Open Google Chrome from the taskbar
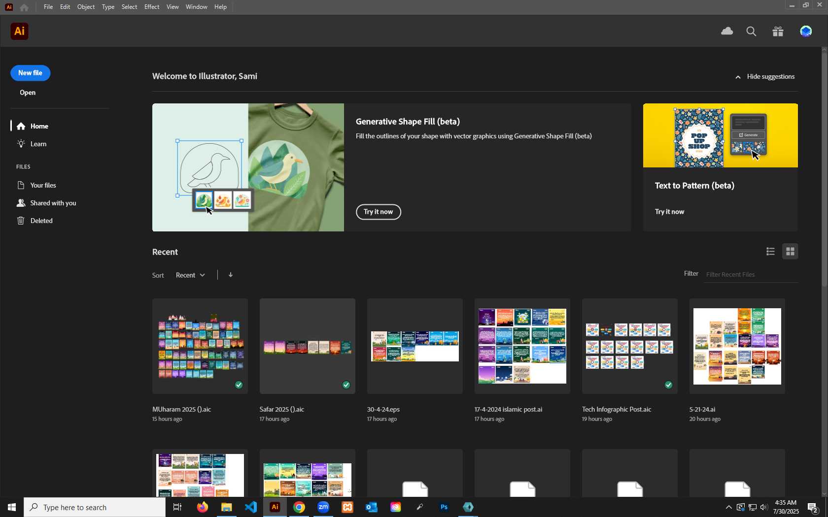 299,507
